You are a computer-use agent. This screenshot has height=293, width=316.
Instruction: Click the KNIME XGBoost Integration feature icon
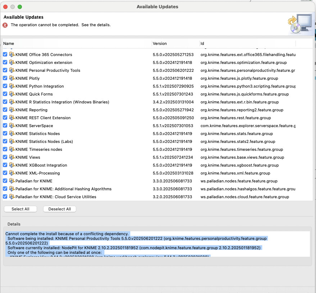(x=12, y=165)
